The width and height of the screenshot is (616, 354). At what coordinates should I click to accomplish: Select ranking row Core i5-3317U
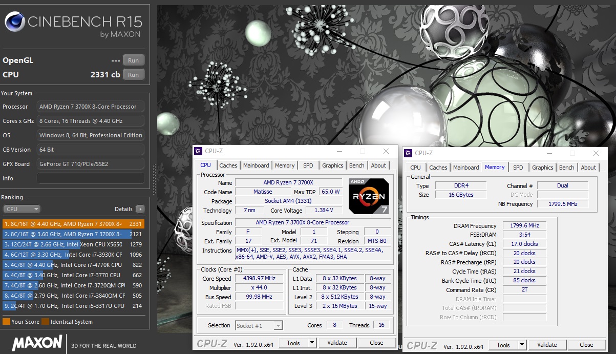[x=73, y=306]
